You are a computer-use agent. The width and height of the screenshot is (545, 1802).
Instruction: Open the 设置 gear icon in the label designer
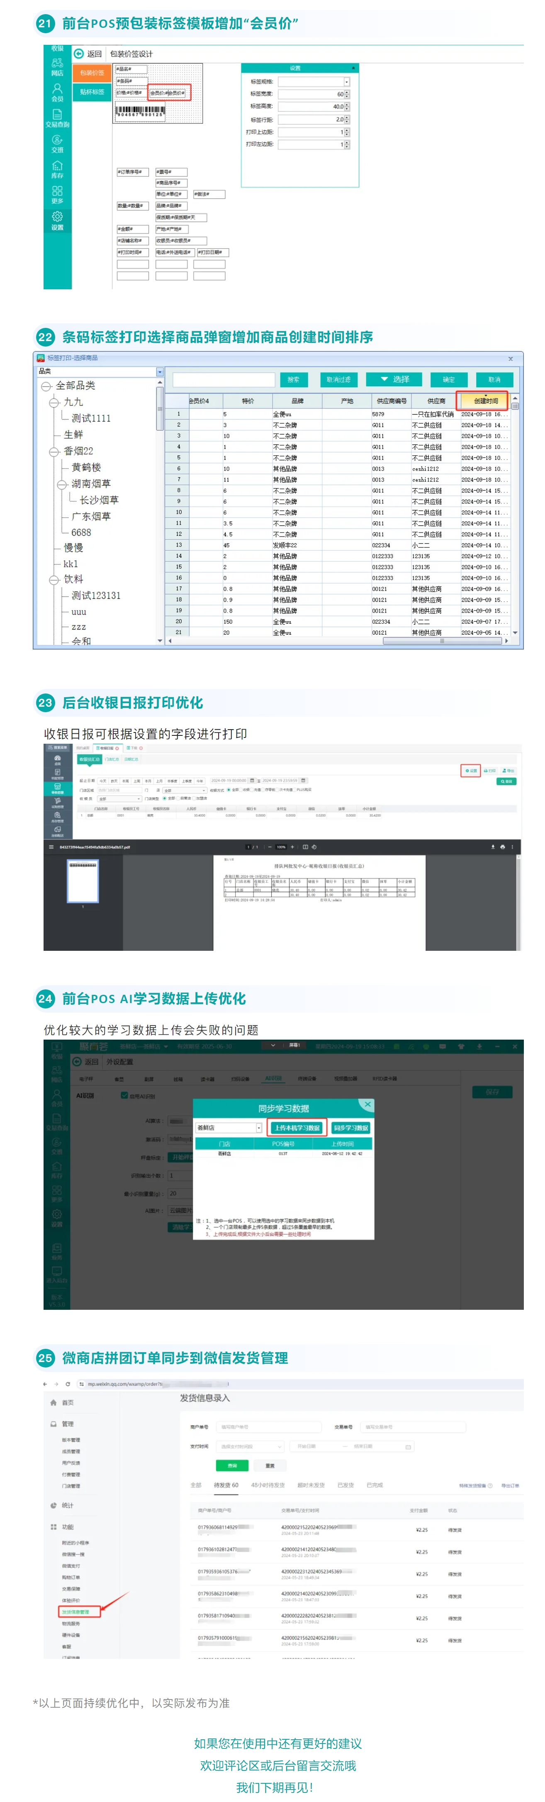coord(57,217)
